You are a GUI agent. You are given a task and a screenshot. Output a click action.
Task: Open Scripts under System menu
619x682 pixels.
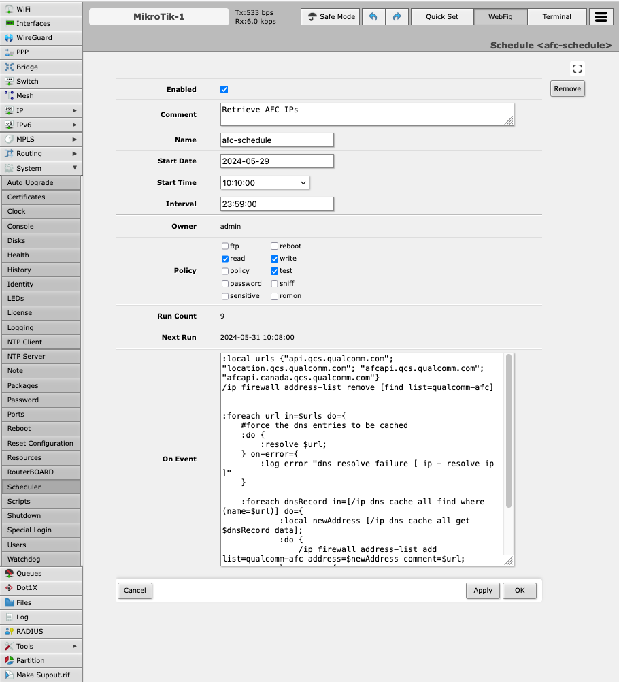(x=41, y=501)
